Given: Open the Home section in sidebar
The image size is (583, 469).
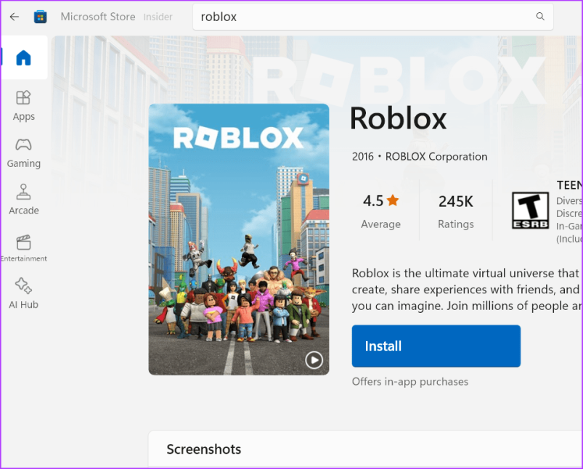Looking at the screenshot, I should pyautogui.click(x=24, y=58).
